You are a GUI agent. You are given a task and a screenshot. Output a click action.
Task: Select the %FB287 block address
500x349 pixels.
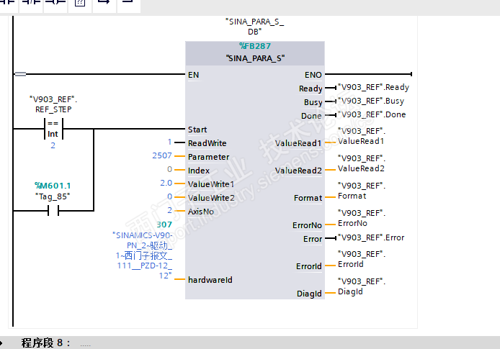click(255, 46)
